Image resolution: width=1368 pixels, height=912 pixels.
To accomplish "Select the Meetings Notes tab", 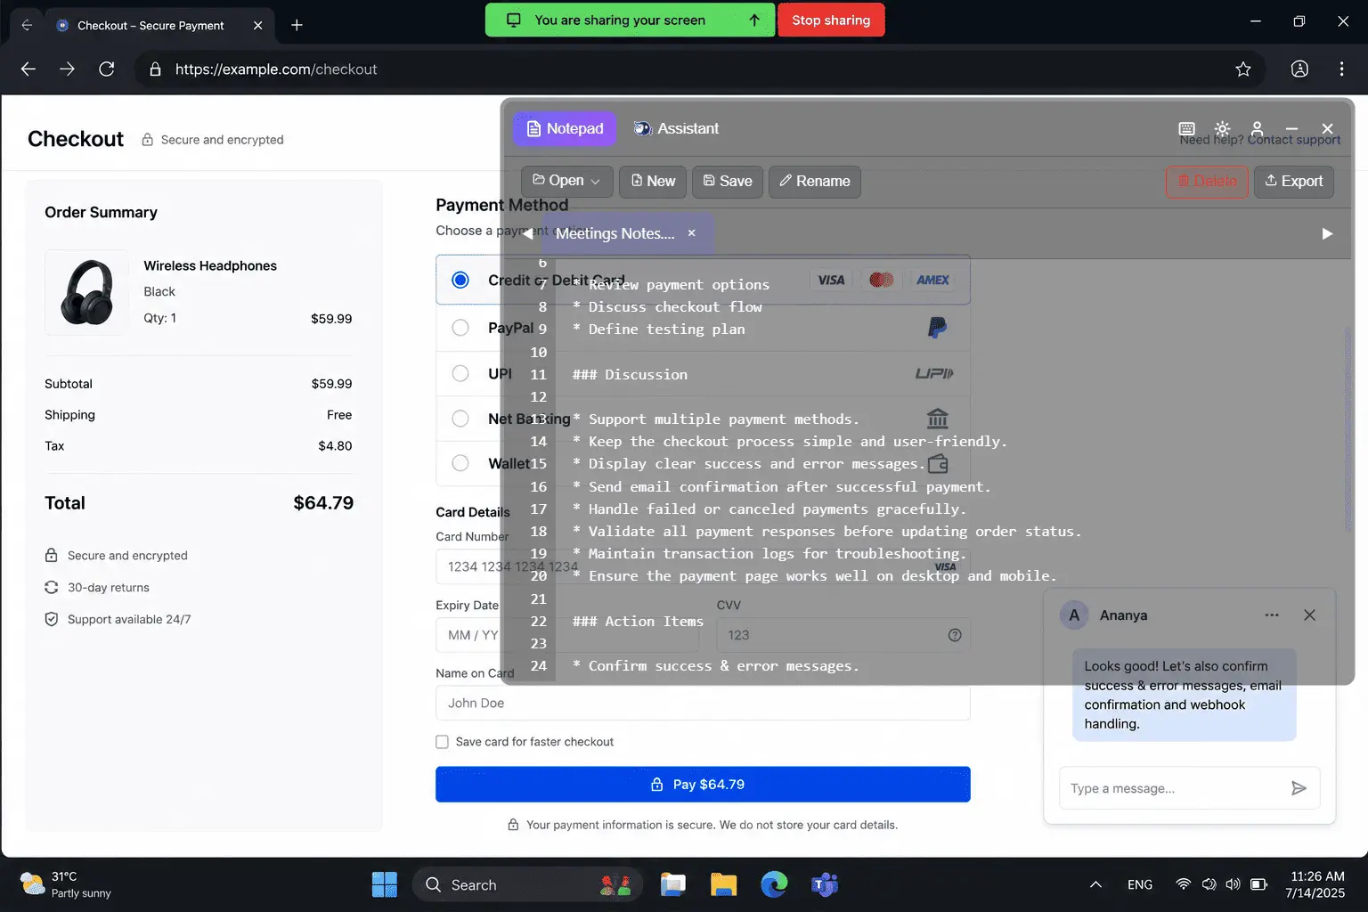I will (615, 233).
